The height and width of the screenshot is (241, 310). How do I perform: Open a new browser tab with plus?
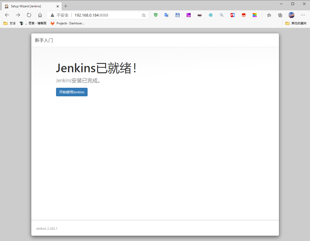pos(66,6)
